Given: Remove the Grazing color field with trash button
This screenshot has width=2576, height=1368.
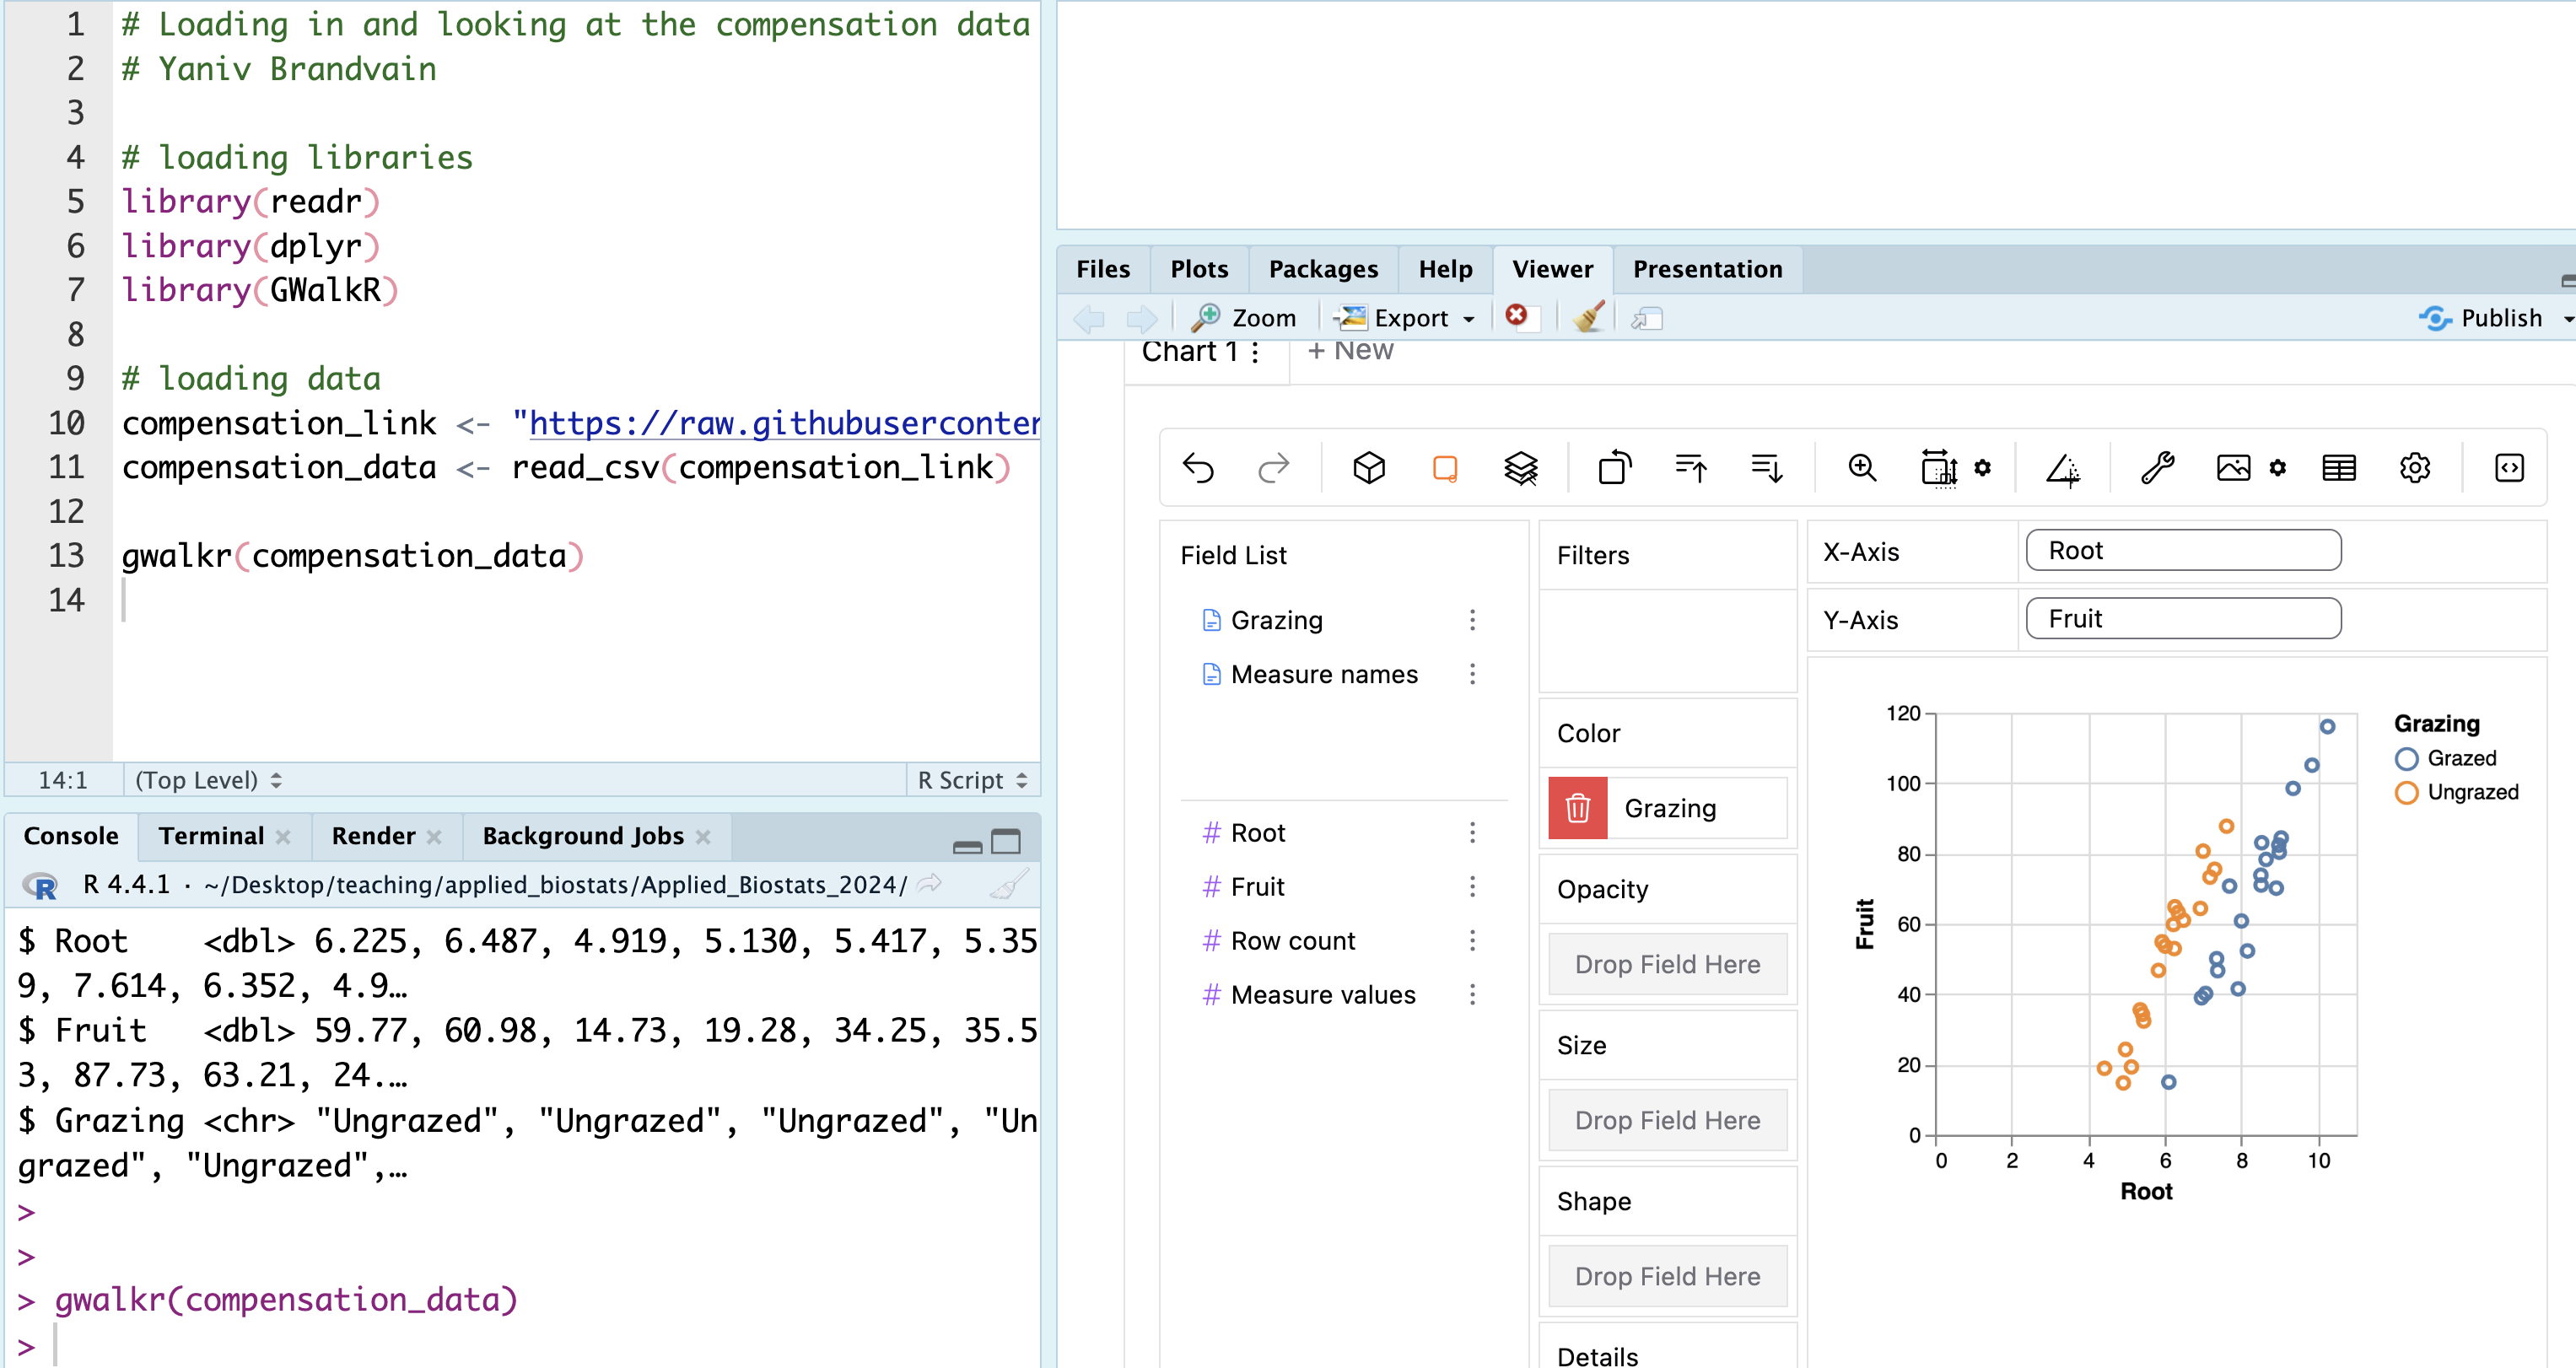Looking at the screenshot, I should [x=1577, y=808].
